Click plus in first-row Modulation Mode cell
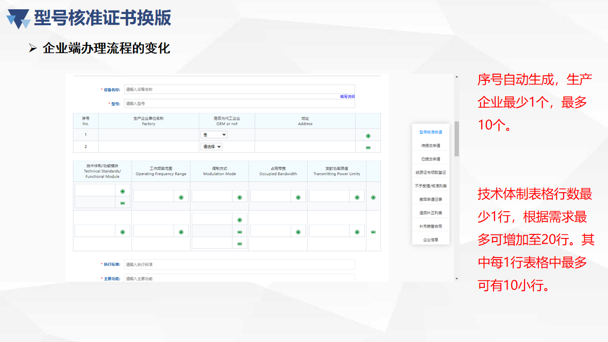This screenshot has width=608, height=342. (x=240, y=197)
